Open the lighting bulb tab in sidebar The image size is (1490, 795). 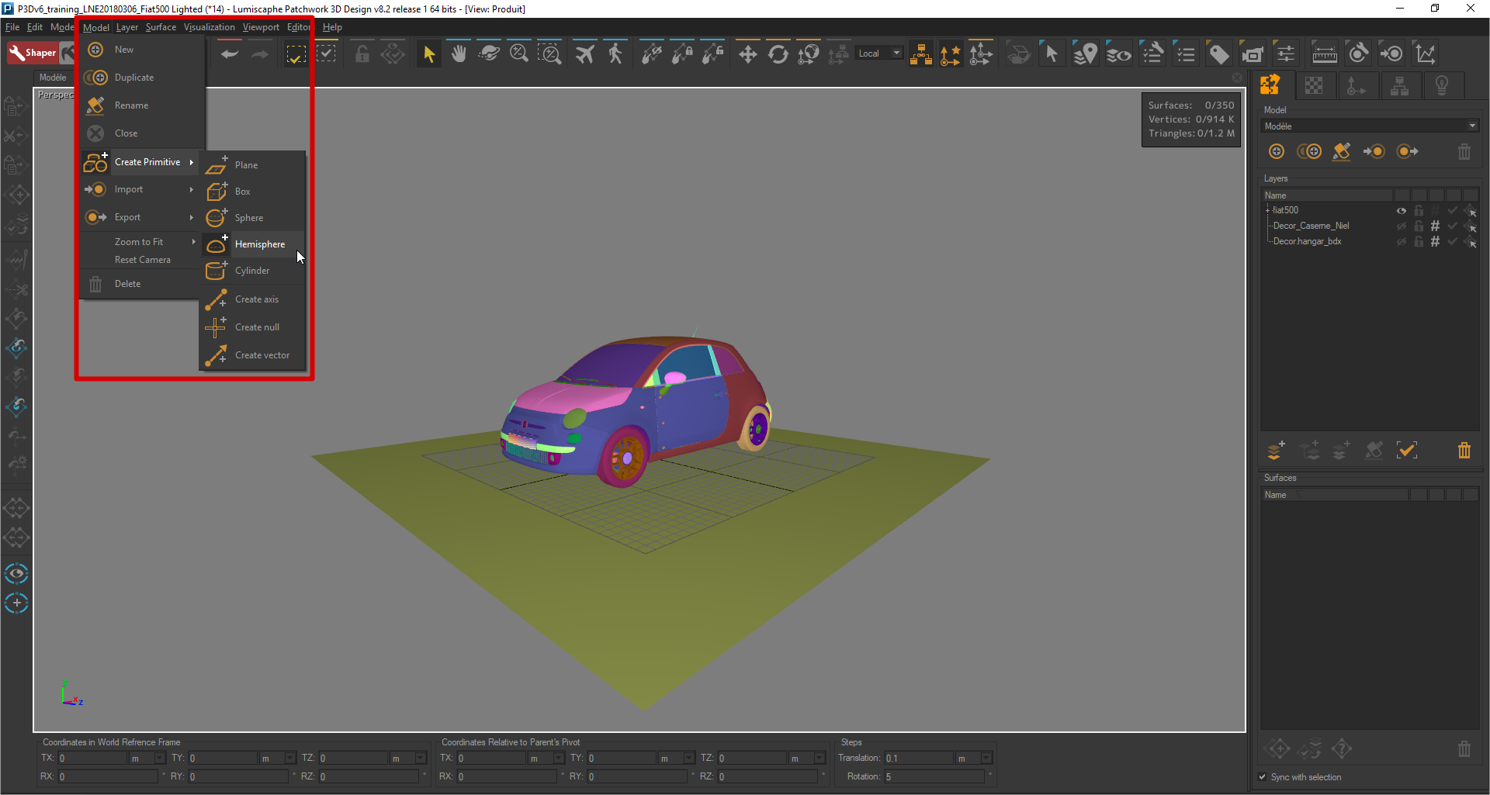pos(1441,85)
